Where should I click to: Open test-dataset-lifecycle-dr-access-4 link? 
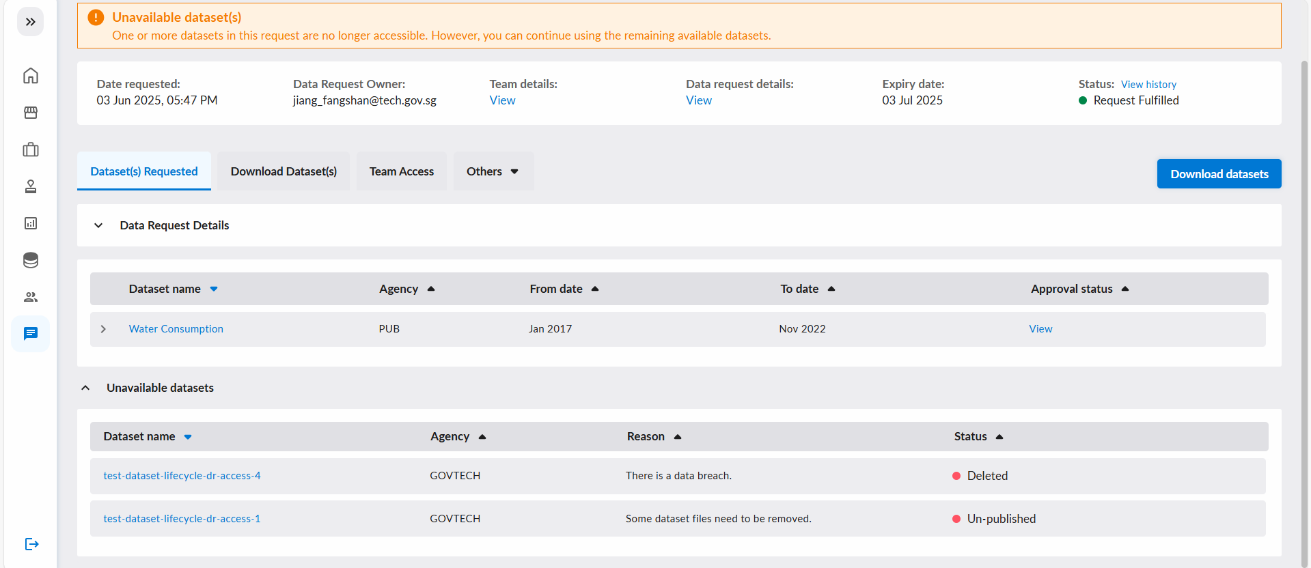182,476
